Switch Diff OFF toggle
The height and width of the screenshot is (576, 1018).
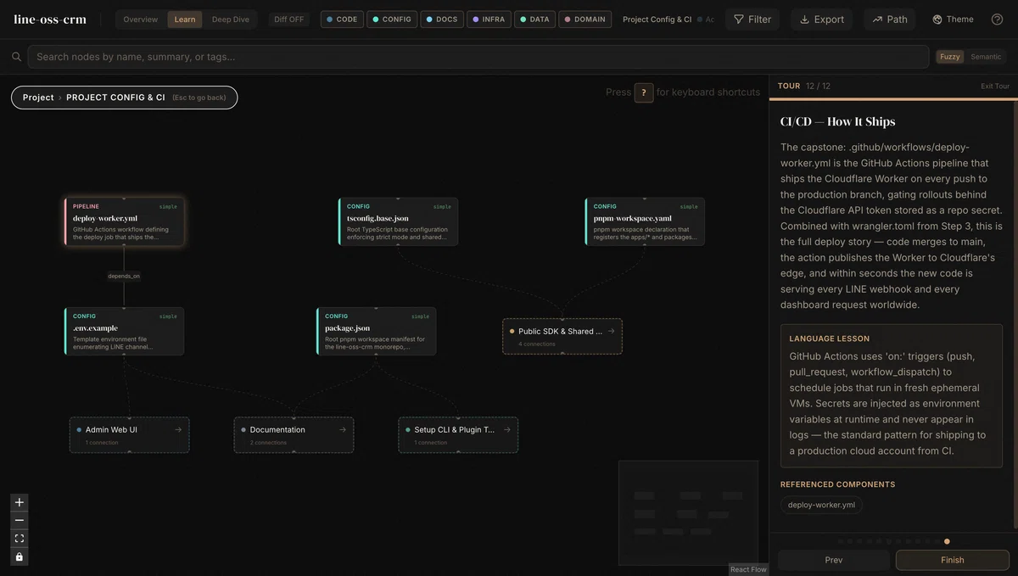pos(289,20)
